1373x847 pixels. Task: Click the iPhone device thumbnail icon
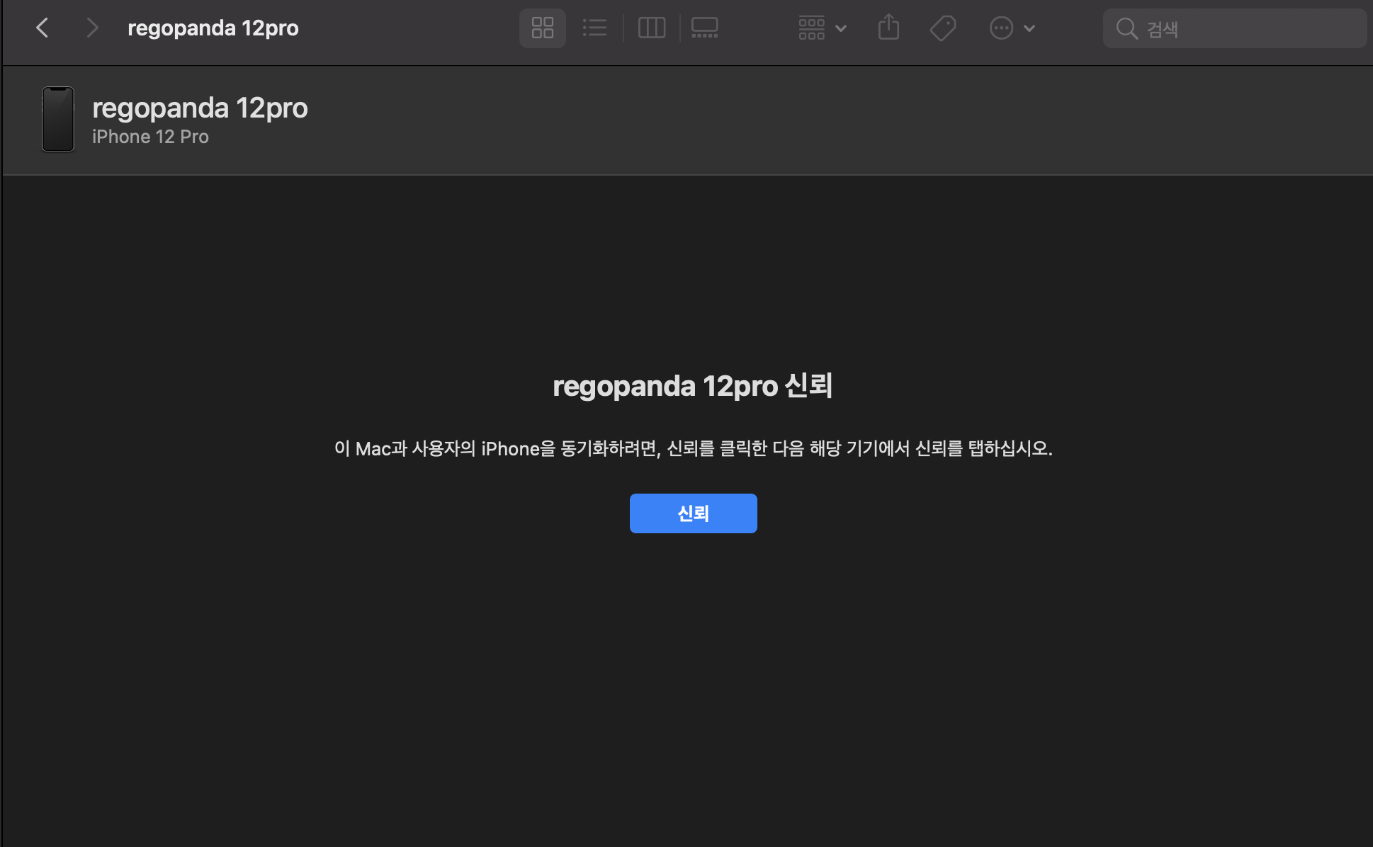point(58,119)
